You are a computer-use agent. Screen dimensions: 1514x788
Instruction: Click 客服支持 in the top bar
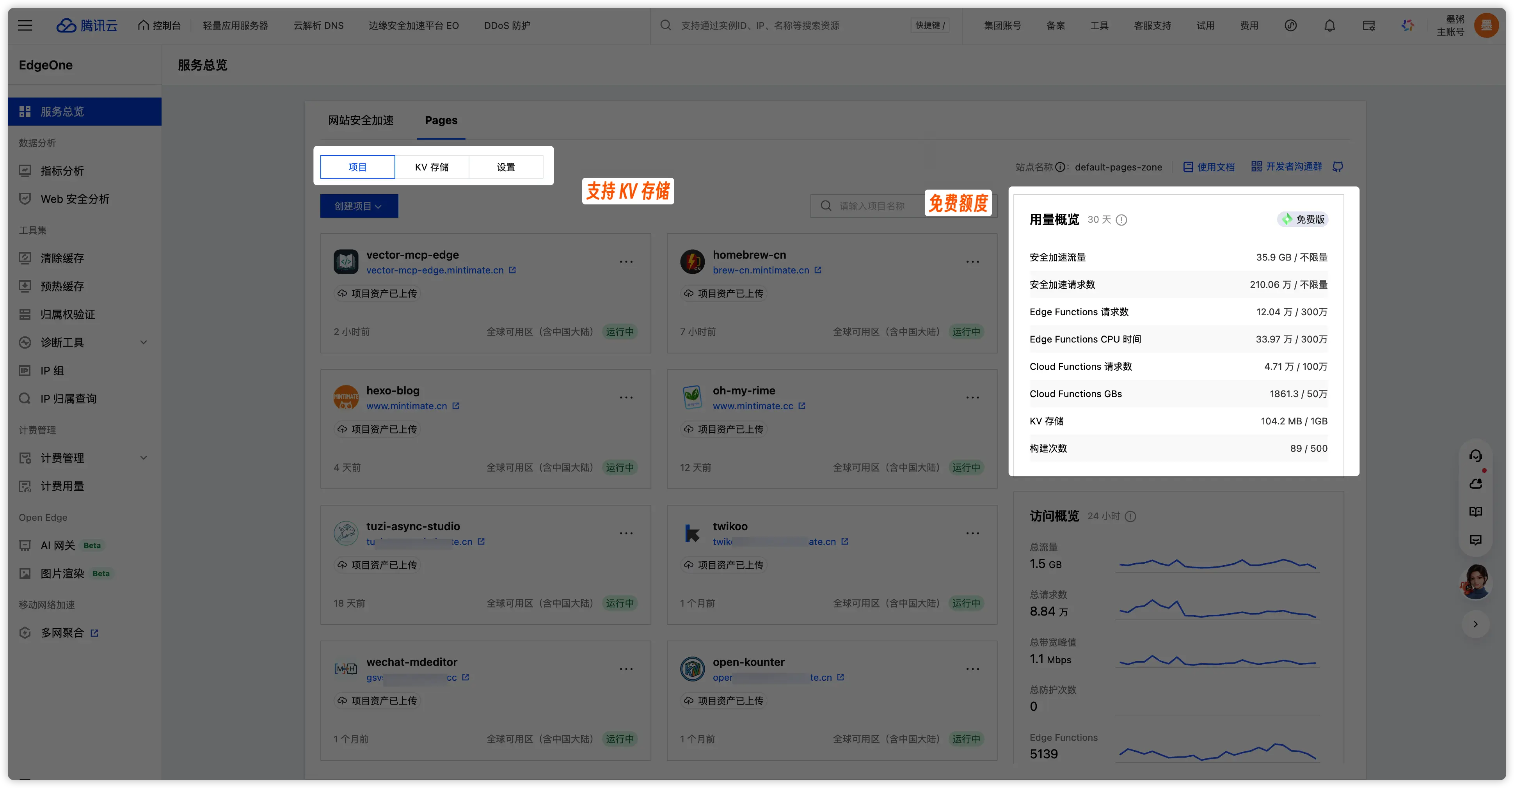click(1152, 25)
